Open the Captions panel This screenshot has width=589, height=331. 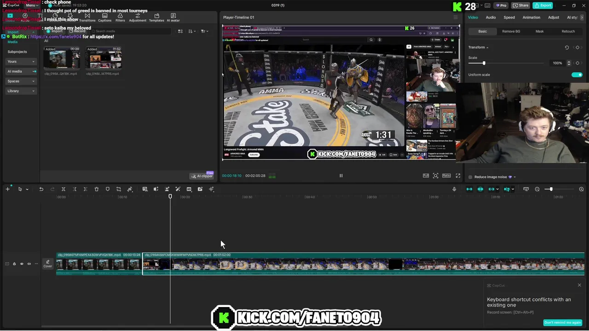[x=104, y=17]
